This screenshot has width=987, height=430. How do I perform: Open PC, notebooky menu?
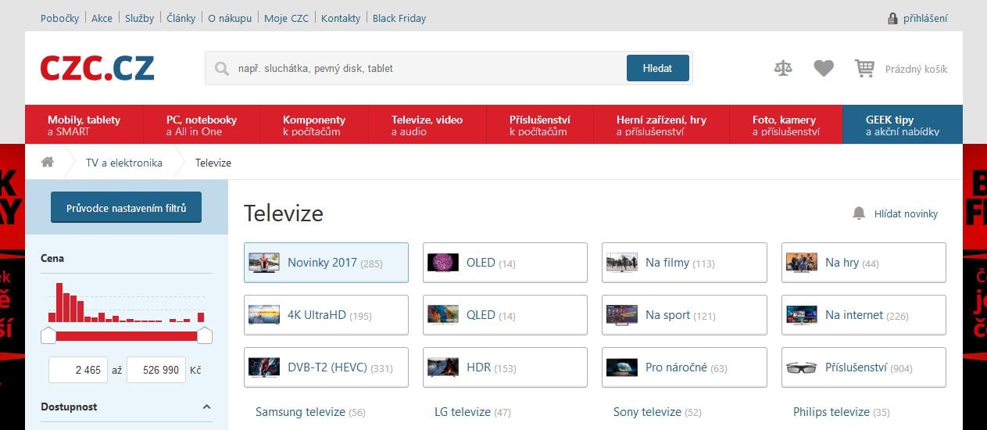coord(202,125)
